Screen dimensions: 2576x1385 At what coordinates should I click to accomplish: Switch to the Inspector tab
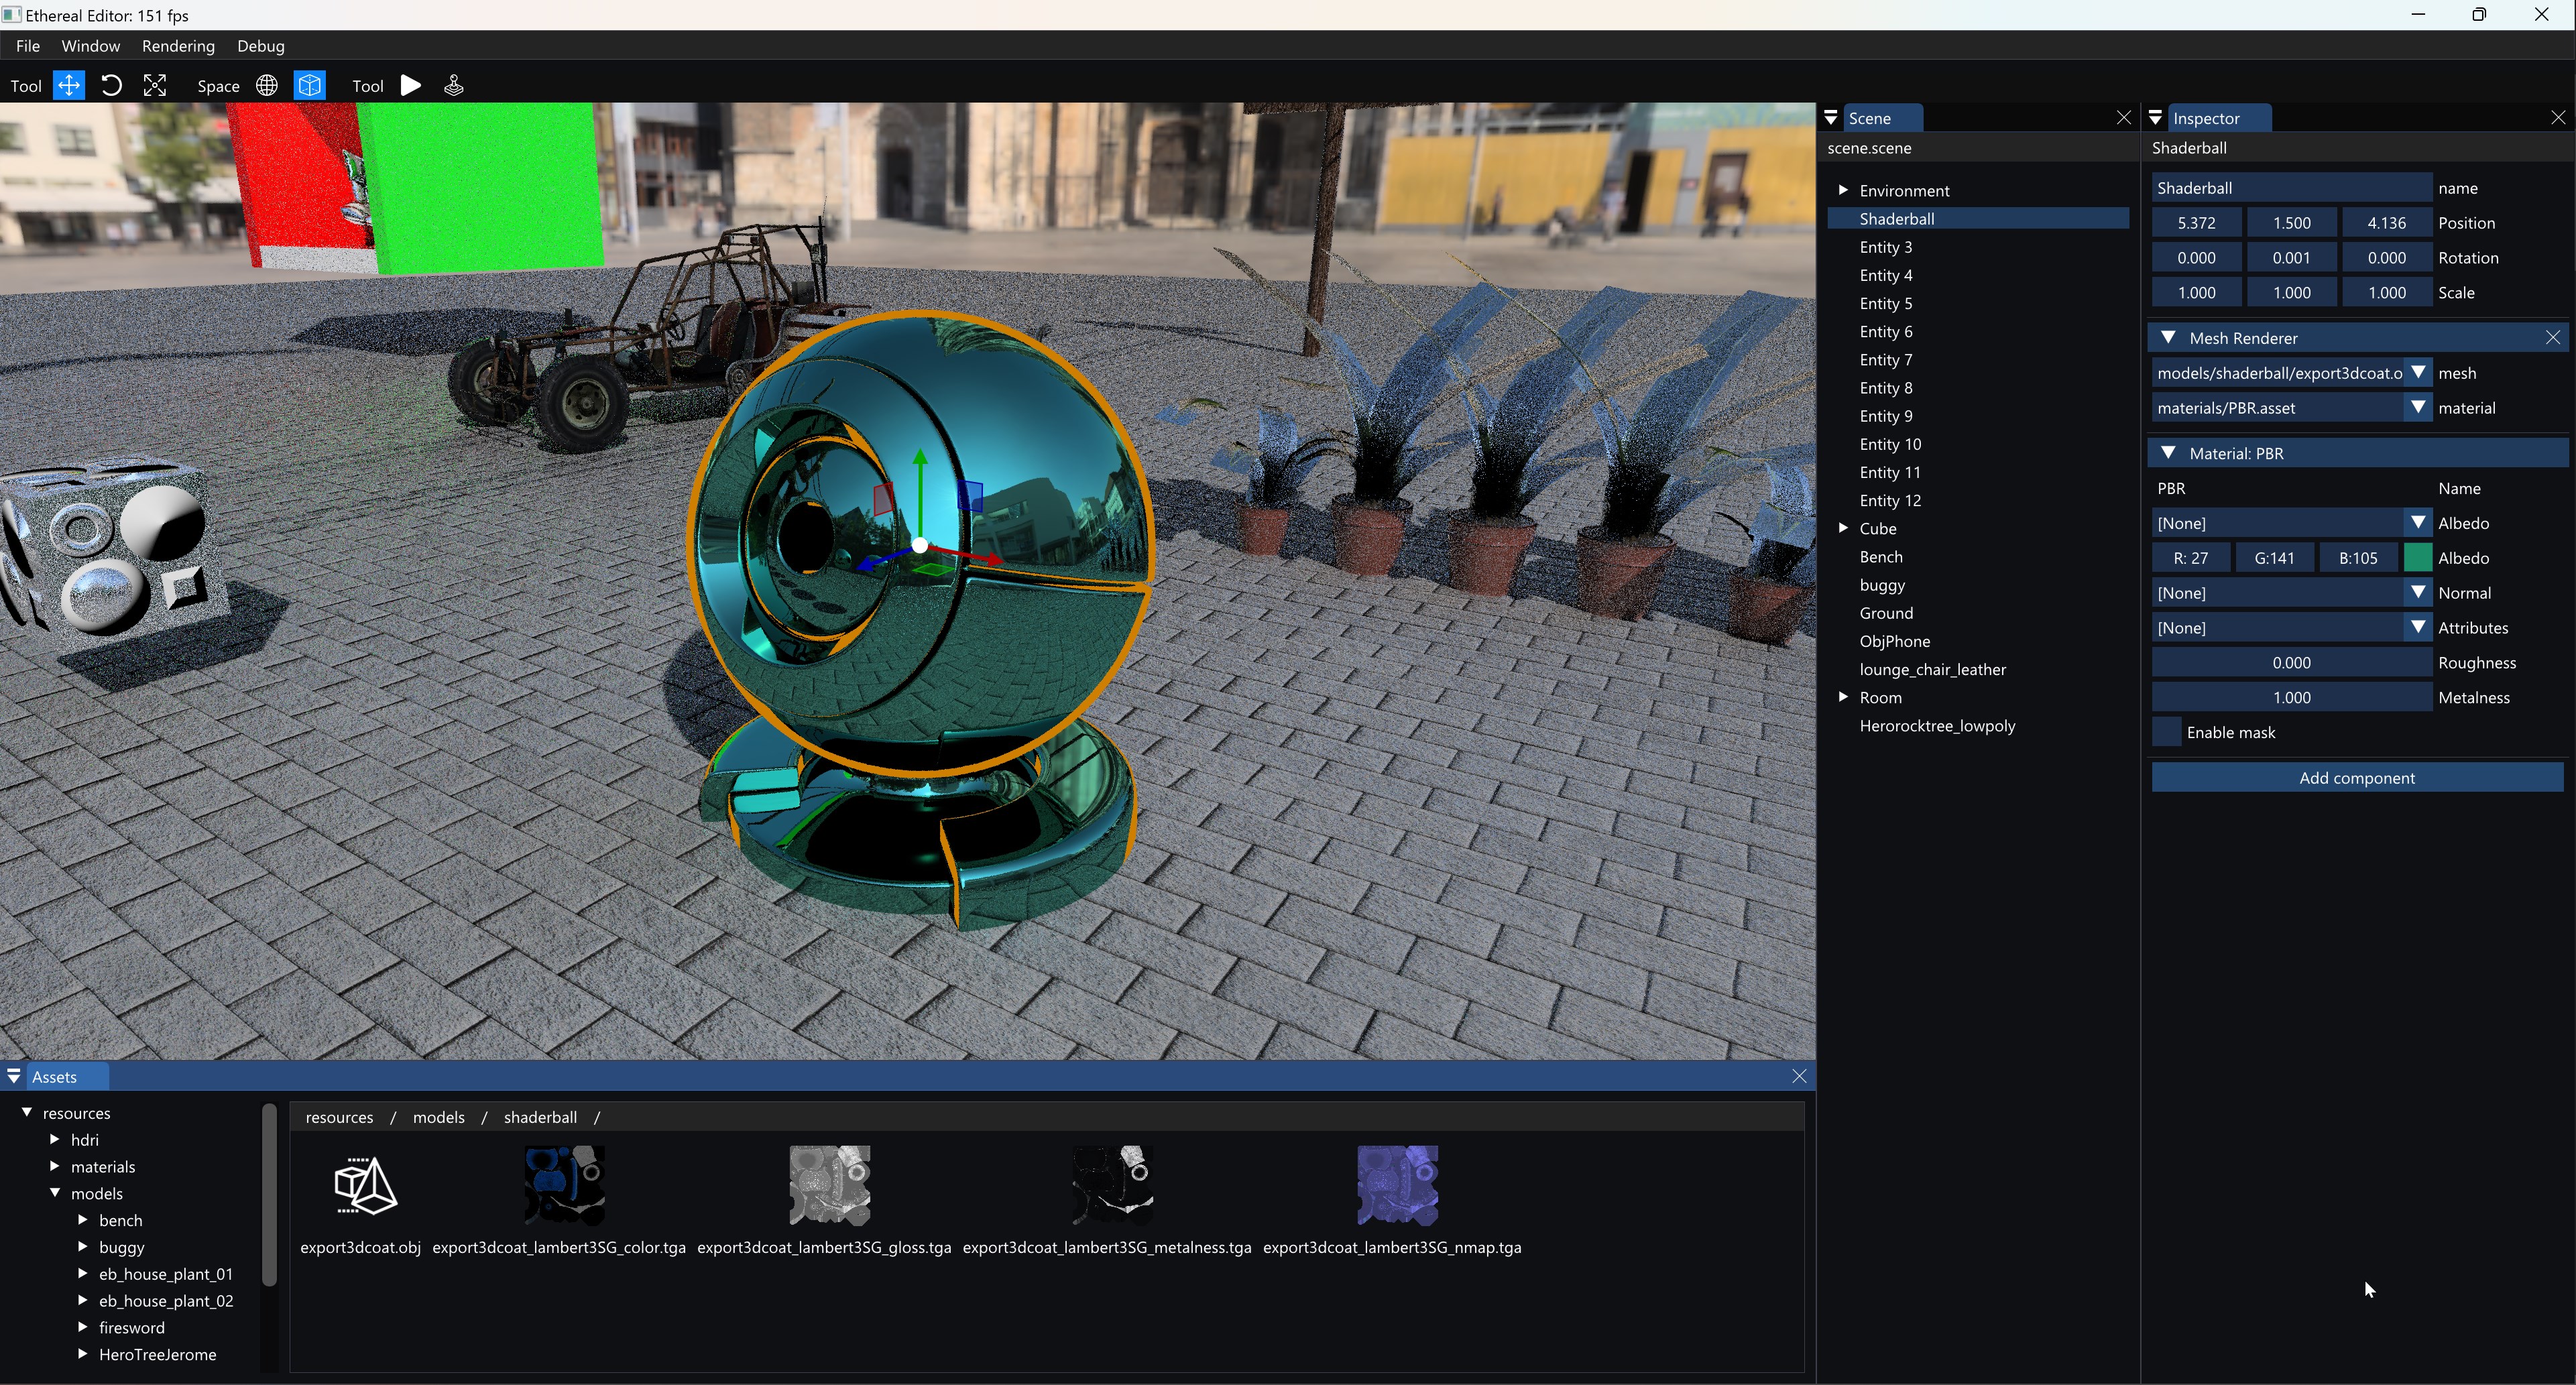(2219, 118)
